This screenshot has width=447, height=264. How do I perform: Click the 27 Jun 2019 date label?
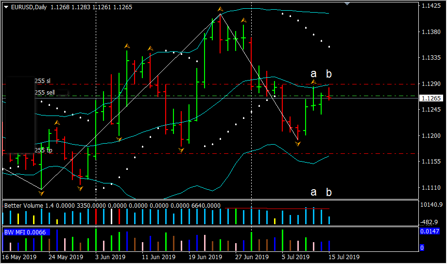click(252, 257)
